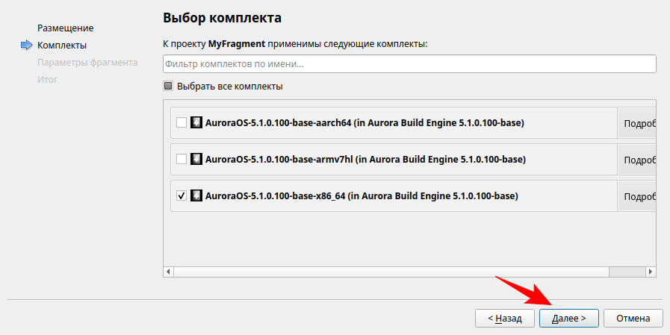Viewport: 670px width, 335px height.
Task: Click the horizontal scrollbar right arrow
Action: point(651,272)
